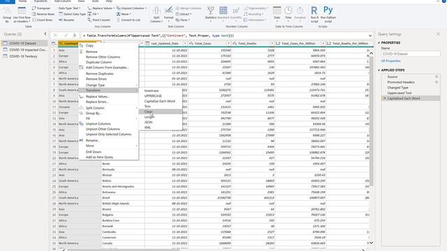Expand the formula bar with the chevron
The image size is (447, 251).
coord(370,36)
